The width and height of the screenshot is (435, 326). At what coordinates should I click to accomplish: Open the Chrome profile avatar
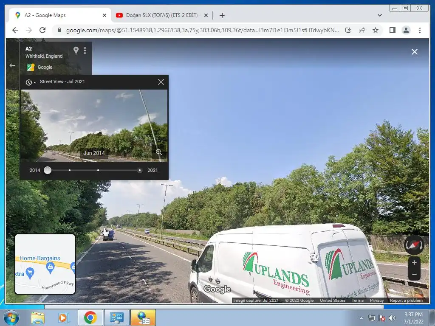pos(406,30)
